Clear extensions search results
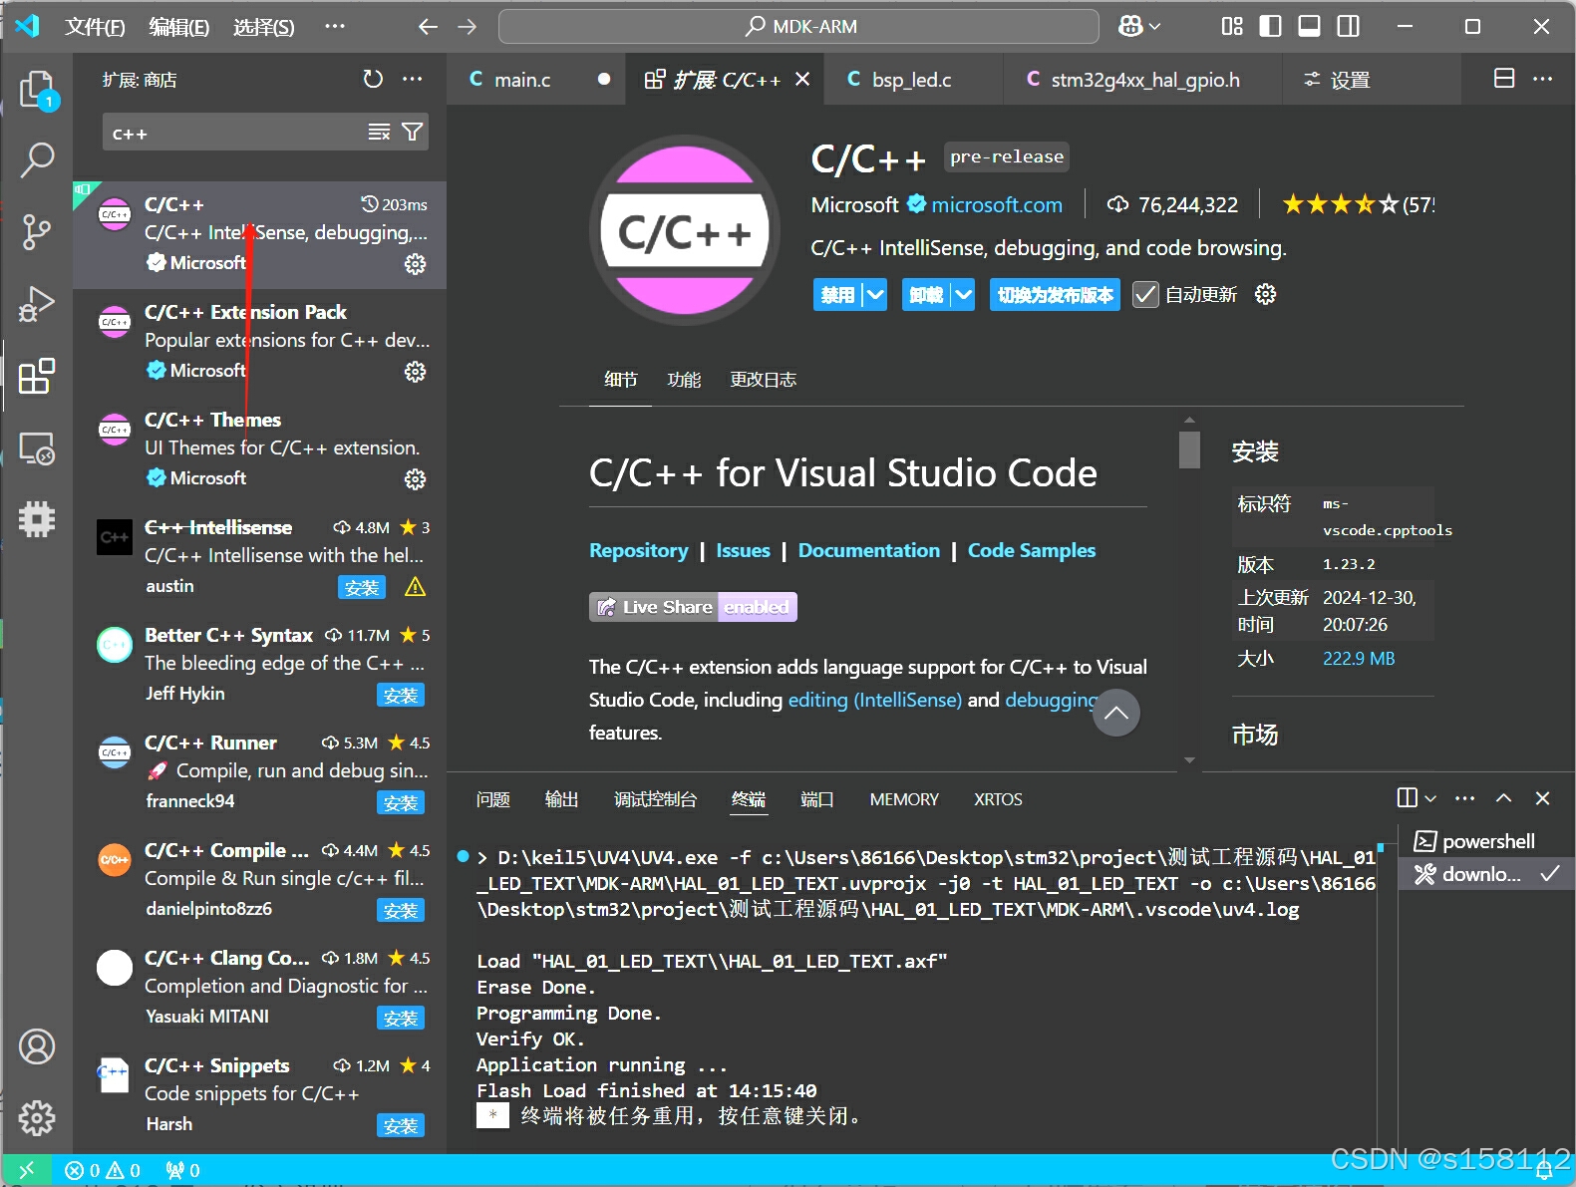This screenshot has width=1576, height=1187. (x=379, y=132)
